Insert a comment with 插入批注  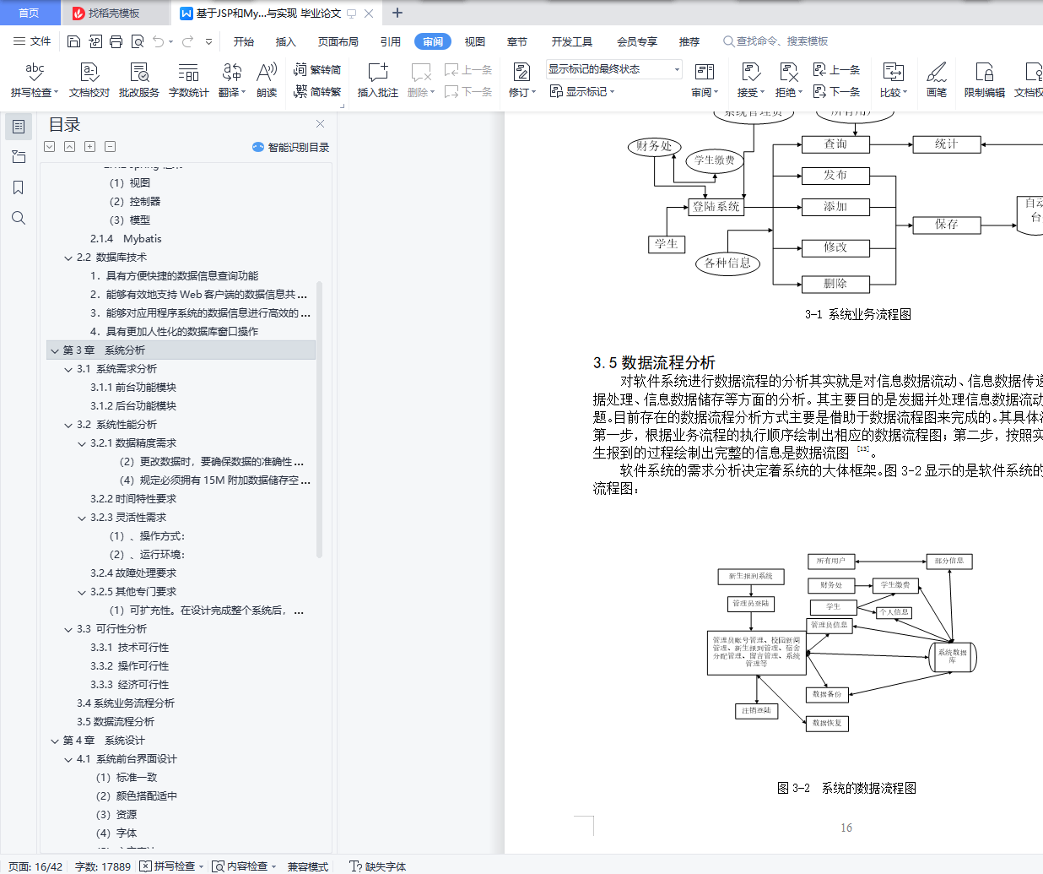[378, 80]
